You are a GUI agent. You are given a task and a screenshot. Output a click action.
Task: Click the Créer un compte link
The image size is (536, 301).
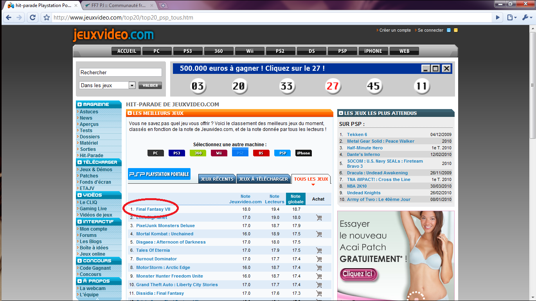395,30
